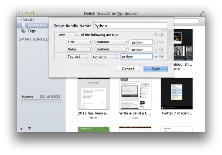Viewport: 222px width, 155px height.
Task: Click the '2012 has been a...' title text
Action: pos(94,113)
